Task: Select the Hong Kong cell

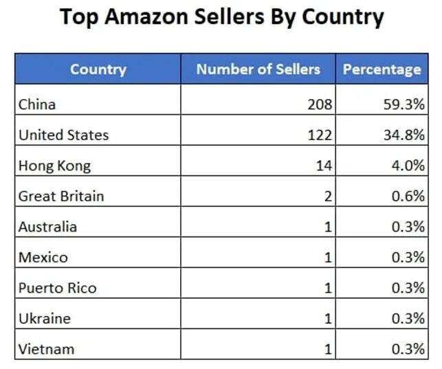Action: point(98,161)
